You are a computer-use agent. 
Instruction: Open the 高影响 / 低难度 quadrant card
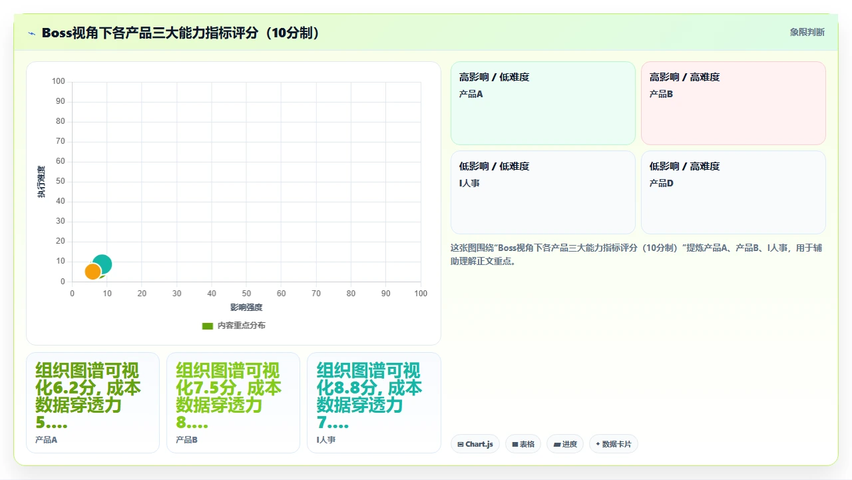click(543, 103)
